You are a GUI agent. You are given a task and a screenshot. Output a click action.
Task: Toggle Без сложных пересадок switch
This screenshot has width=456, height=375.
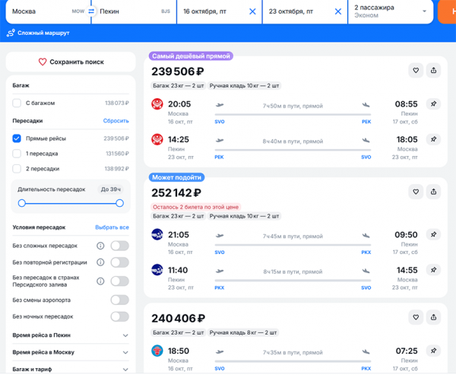[x=119, y=246]
